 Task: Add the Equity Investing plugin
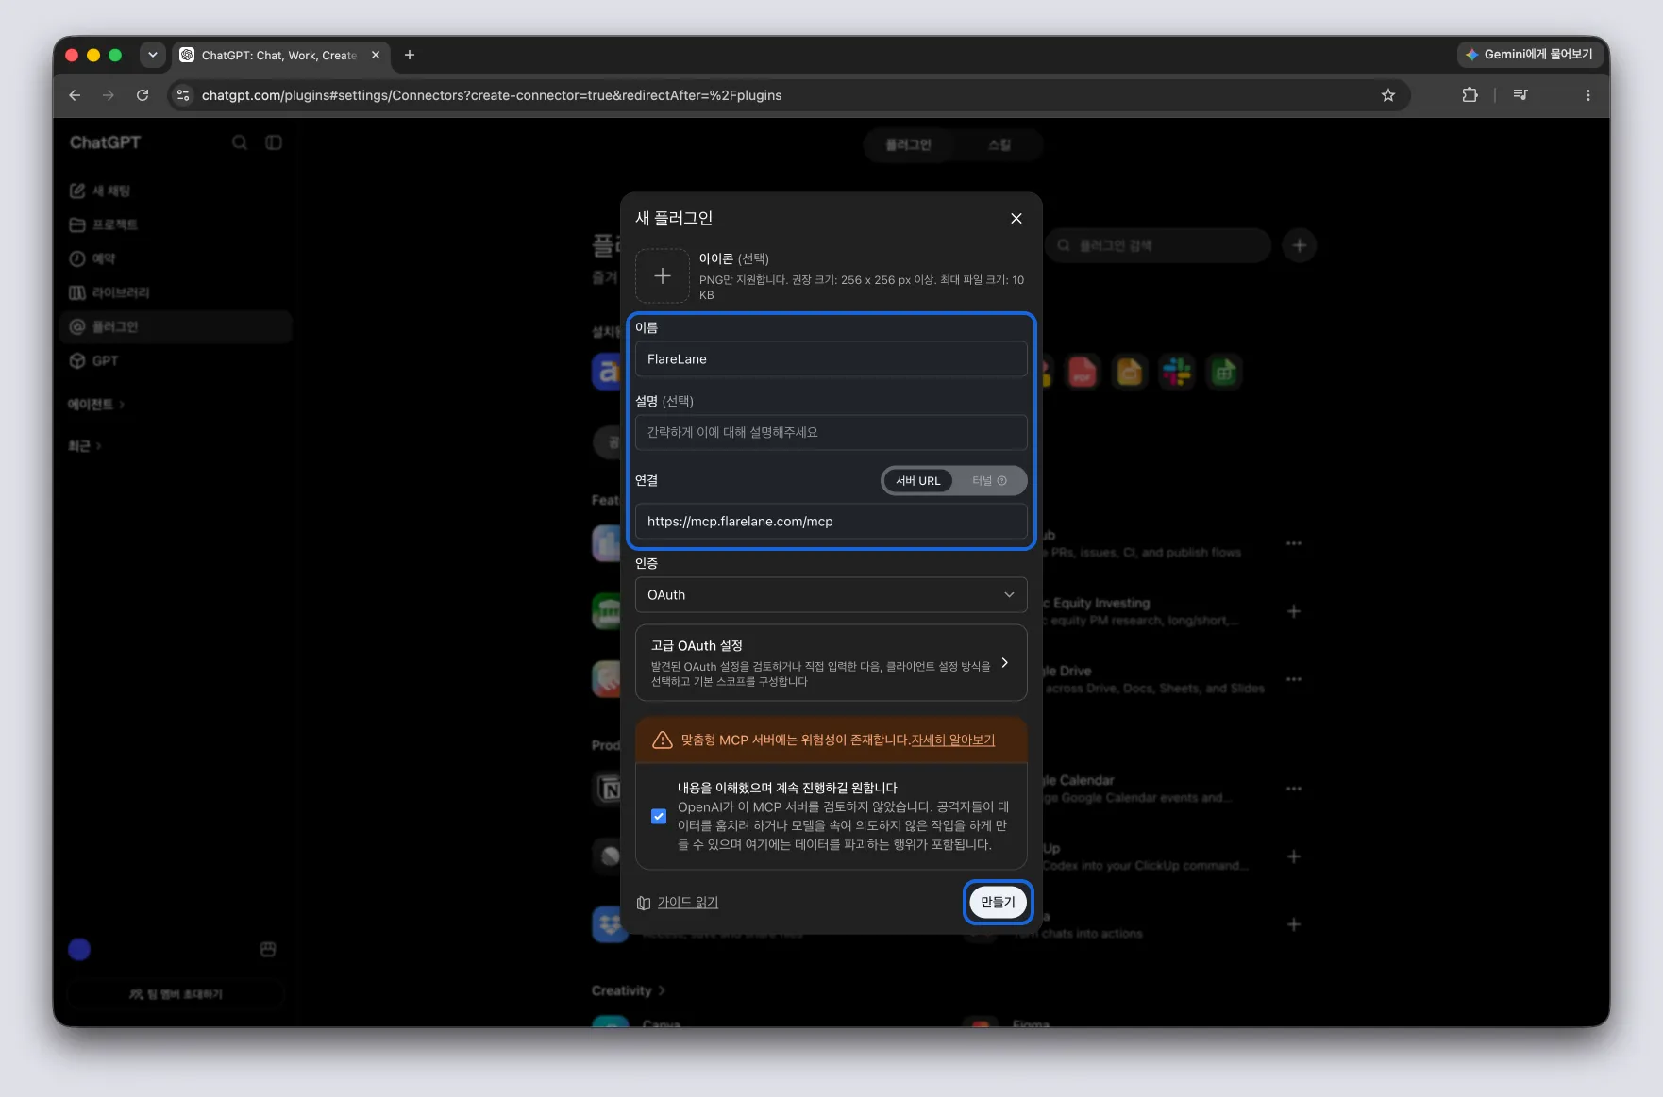point(1294,611)
